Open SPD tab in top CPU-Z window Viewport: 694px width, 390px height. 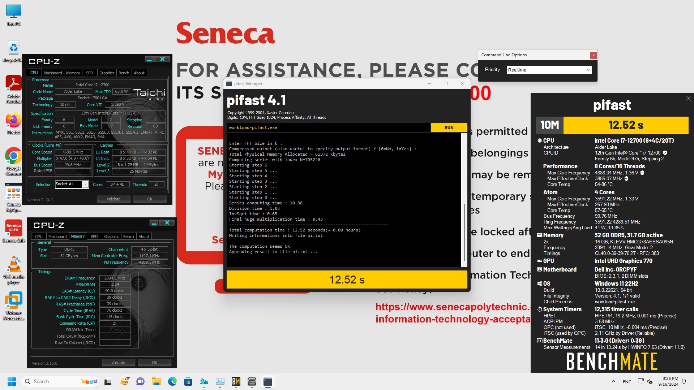[90, 73]
